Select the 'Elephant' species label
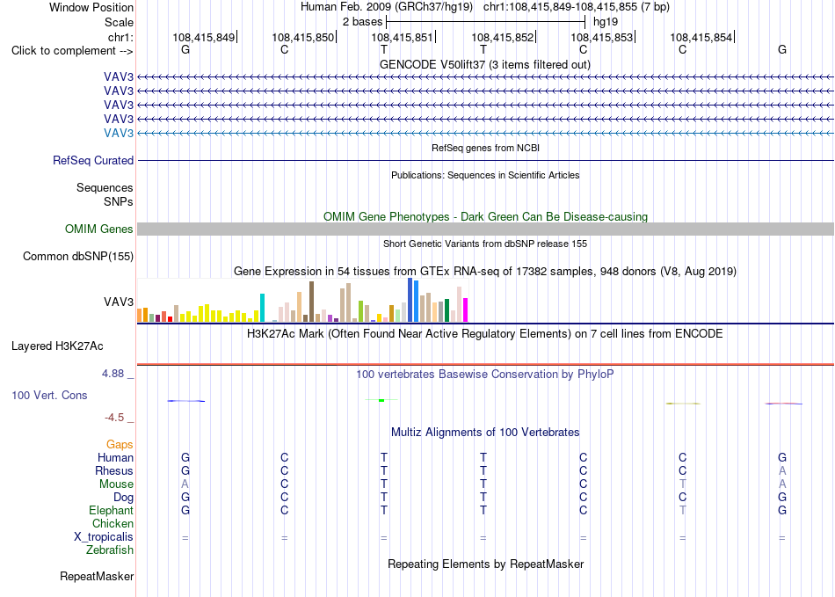Image resolution: width=835 pixels, height=597 pixels. [x=111, y=510]
